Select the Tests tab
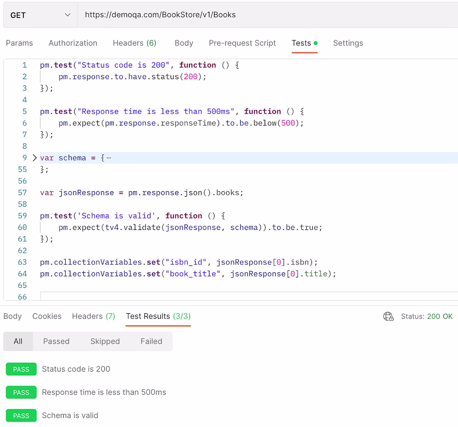 [304, 43]
